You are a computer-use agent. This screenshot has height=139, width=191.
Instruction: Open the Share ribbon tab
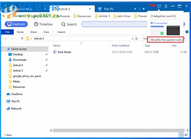point(34,32)
